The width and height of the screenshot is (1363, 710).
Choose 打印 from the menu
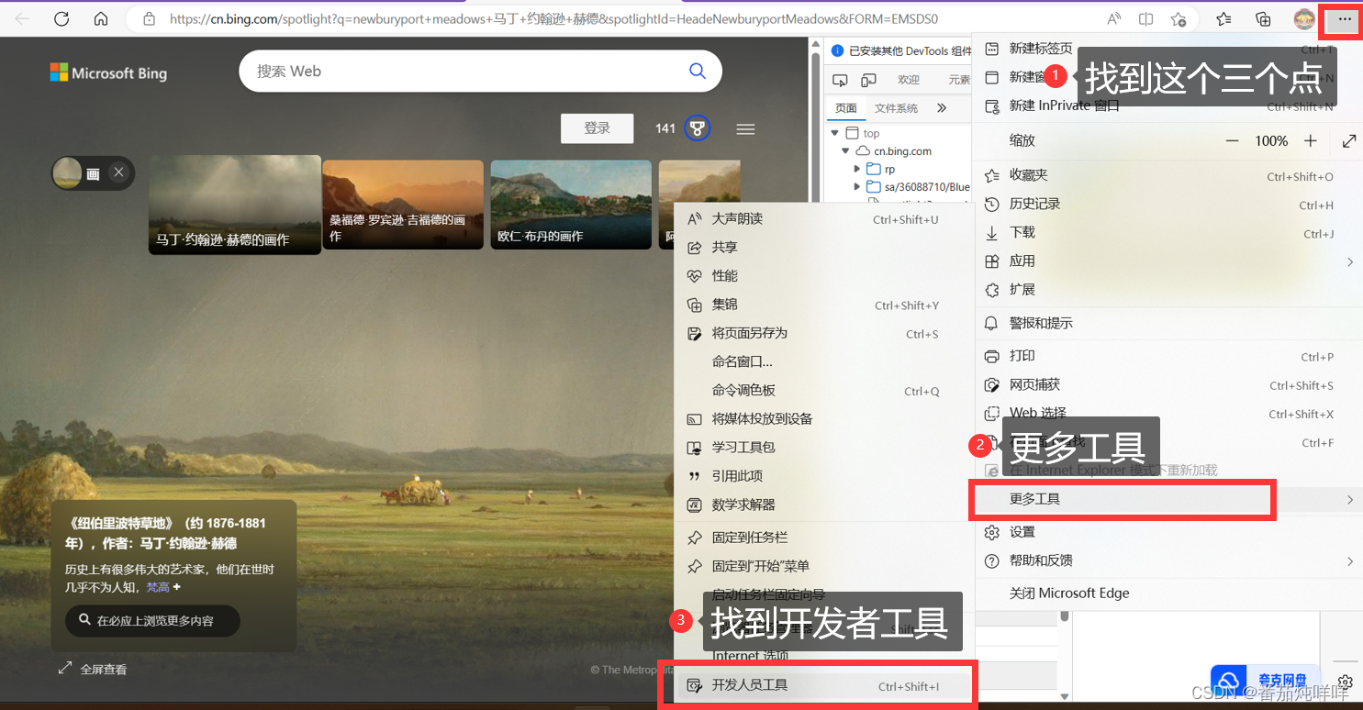1167,356
